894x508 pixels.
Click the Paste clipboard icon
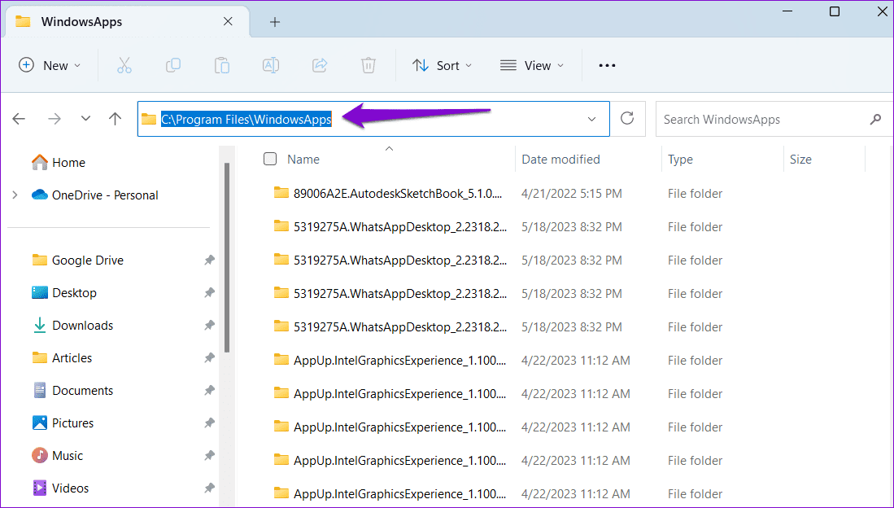point(222,66)
